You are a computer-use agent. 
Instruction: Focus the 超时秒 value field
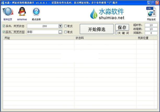[151, 25]
